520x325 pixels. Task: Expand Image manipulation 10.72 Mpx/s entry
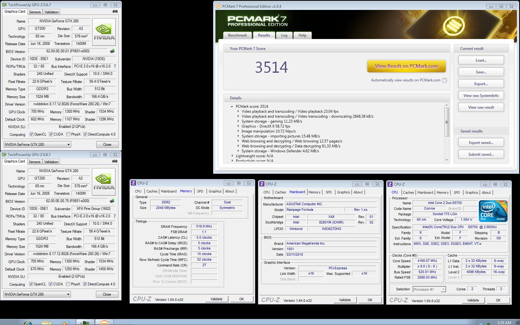(238, 131)
